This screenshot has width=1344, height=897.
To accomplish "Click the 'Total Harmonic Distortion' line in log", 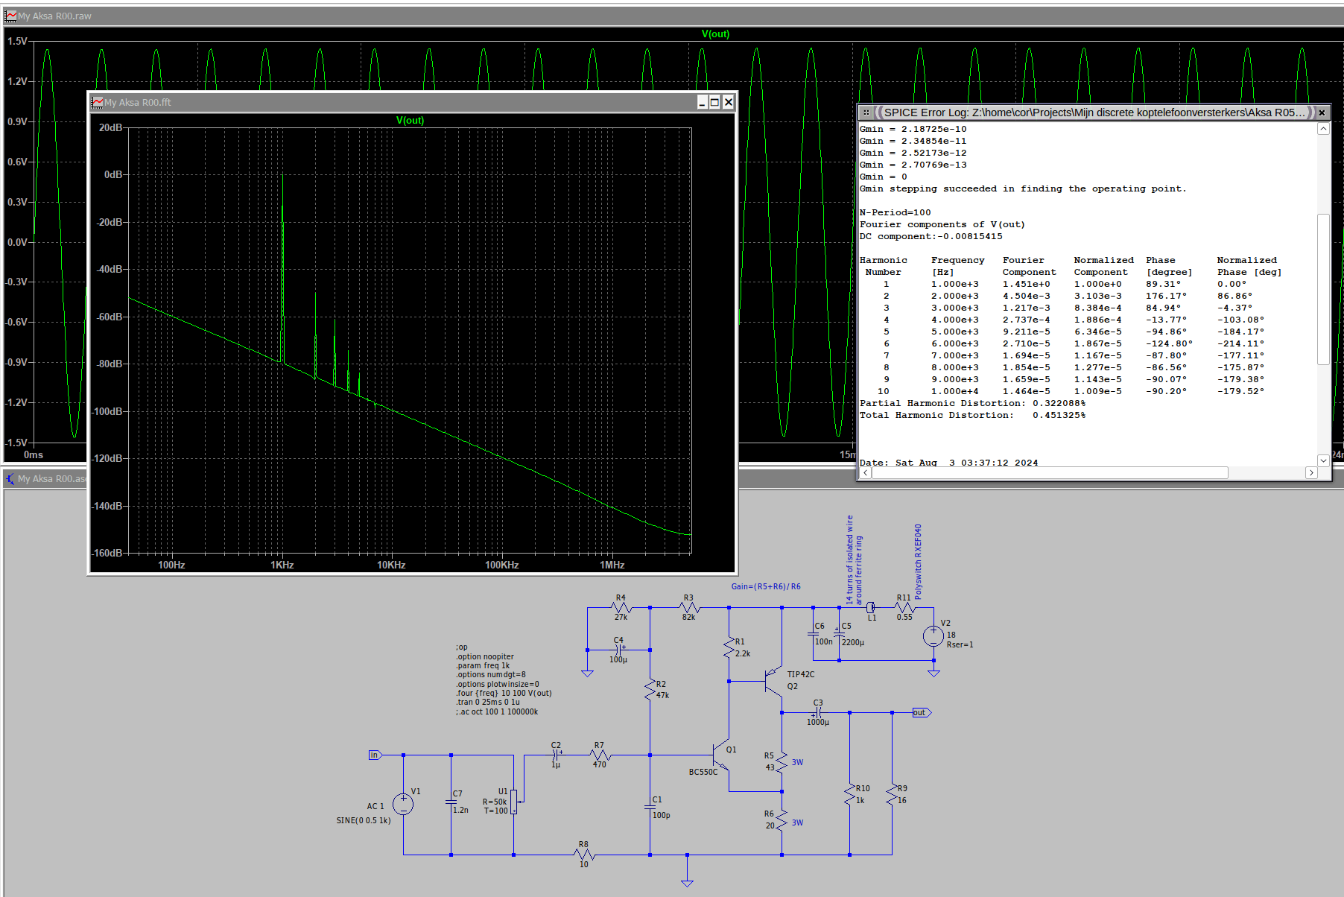I will (x=972, y=415).
